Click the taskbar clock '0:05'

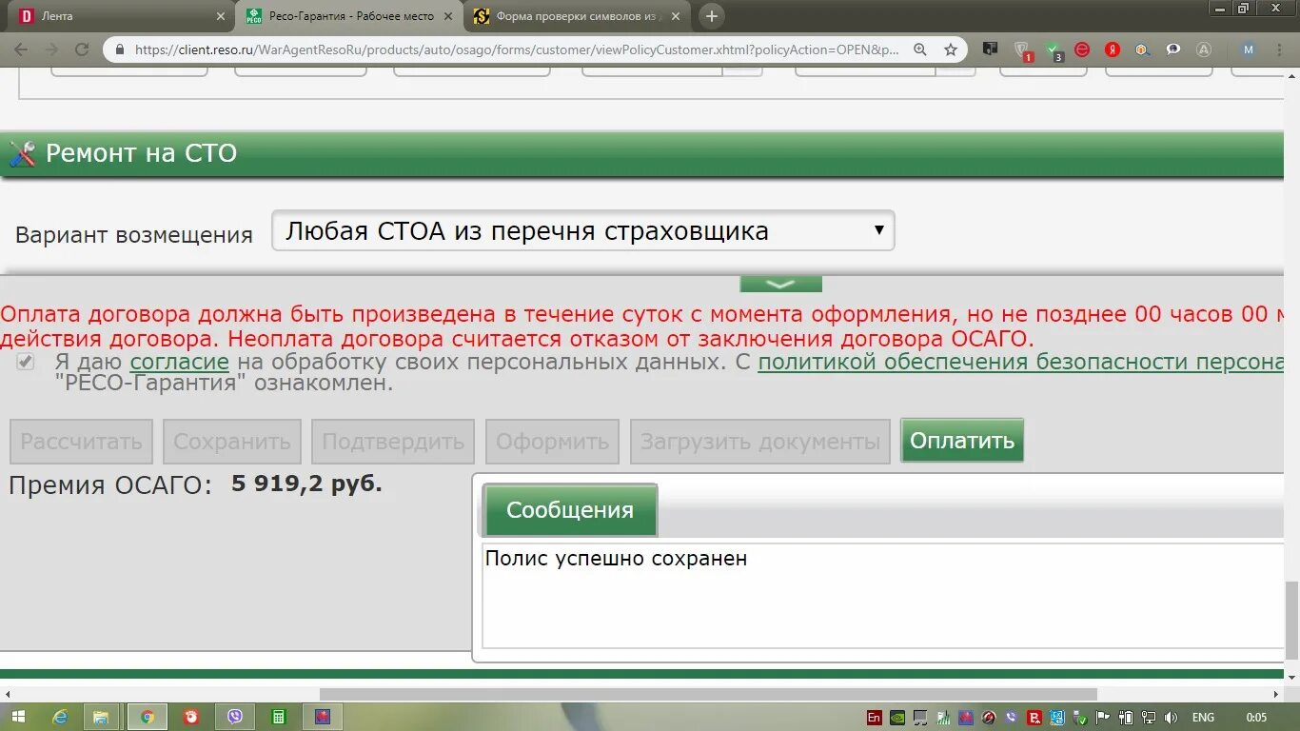pos(1256,718)
